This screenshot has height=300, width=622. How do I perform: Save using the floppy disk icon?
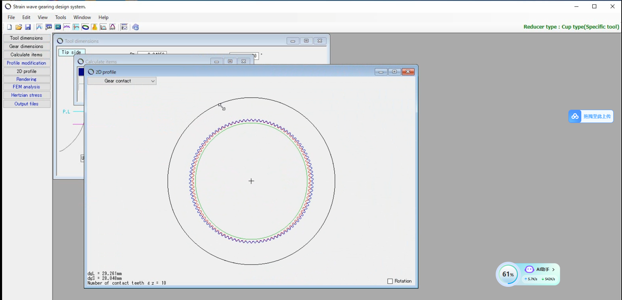pyautogui.click(x=28, y=27)
